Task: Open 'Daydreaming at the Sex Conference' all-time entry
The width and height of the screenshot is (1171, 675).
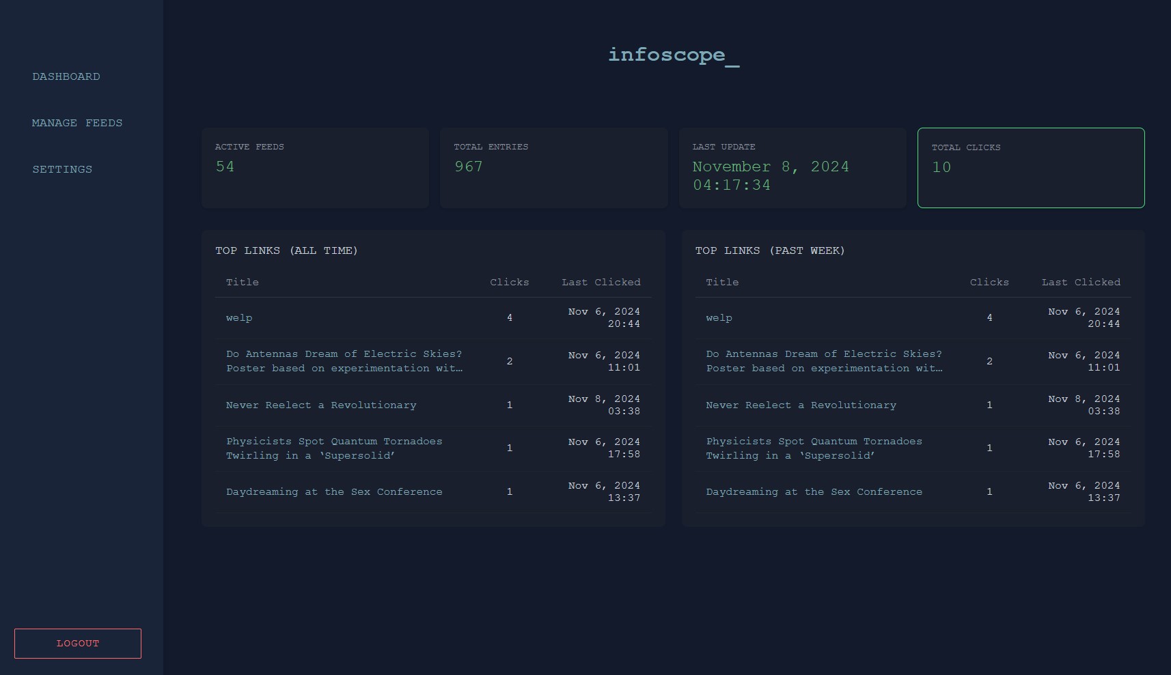Action: [x=334, y=491]
